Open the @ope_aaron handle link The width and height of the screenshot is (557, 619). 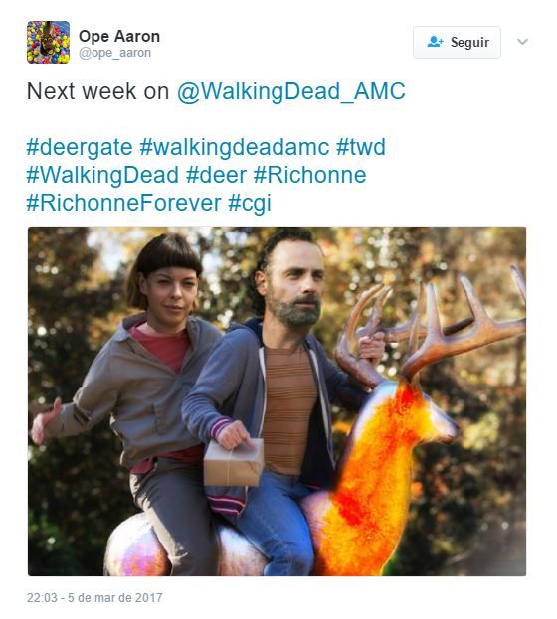(x=114, y=53)
